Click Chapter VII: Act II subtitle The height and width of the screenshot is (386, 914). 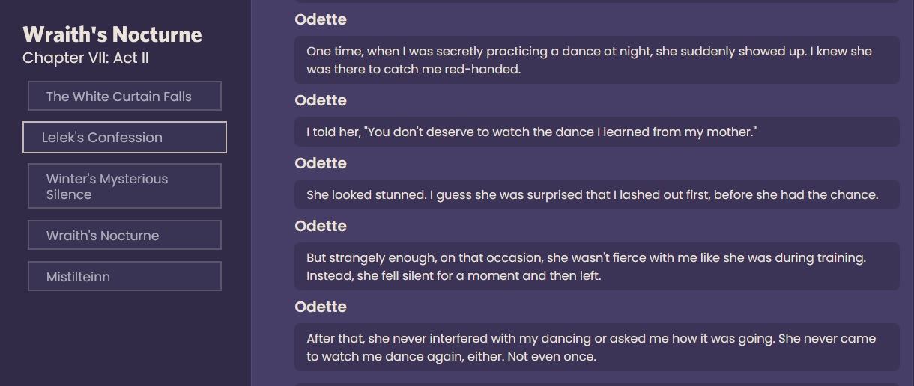pyautogui.click(x=86, y=58)
